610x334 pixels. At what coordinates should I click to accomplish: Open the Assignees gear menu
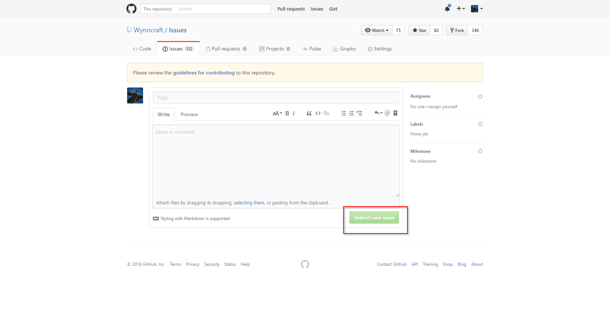(480, 97)
